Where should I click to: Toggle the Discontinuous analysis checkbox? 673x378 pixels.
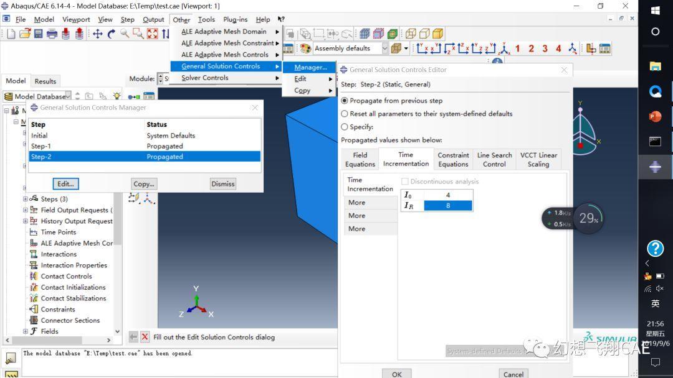pos(405,182)
